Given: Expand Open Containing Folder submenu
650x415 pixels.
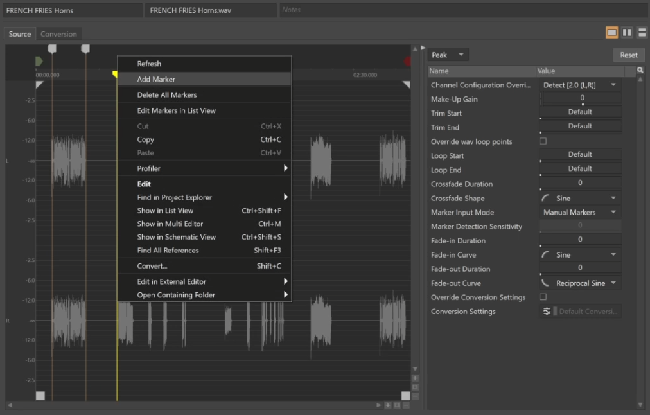Looking at the screenshot, I should 204,294.
